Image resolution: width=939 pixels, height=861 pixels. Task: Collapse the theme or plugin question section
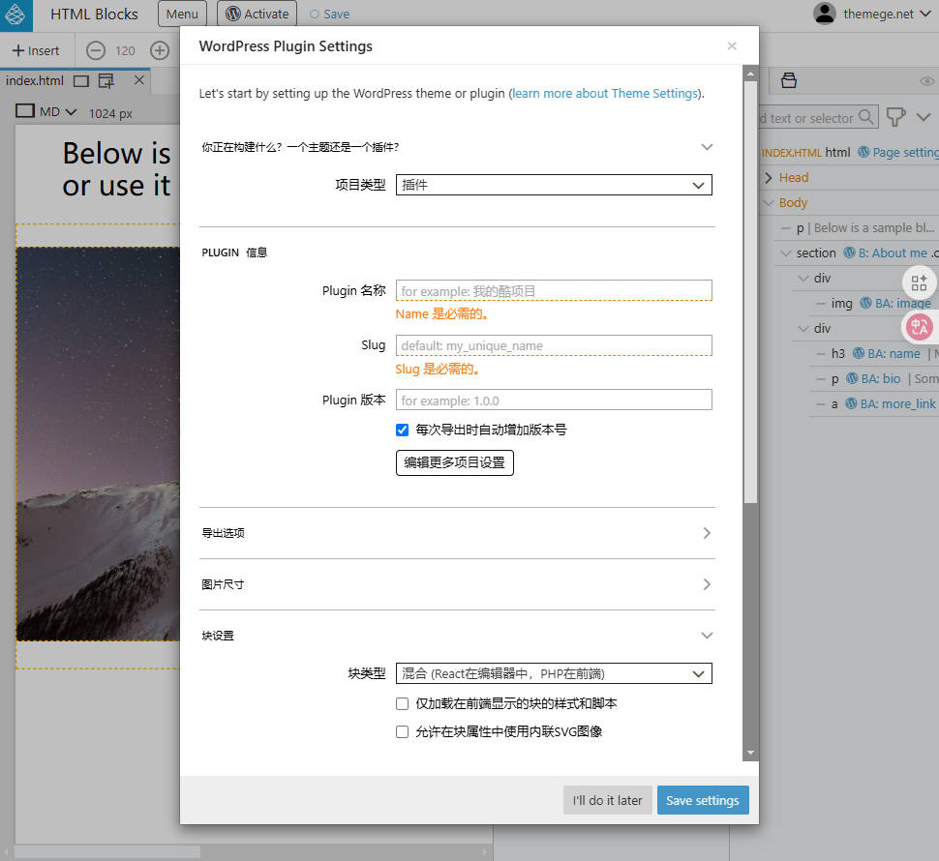pyautogui.click(x=707, y=147)
